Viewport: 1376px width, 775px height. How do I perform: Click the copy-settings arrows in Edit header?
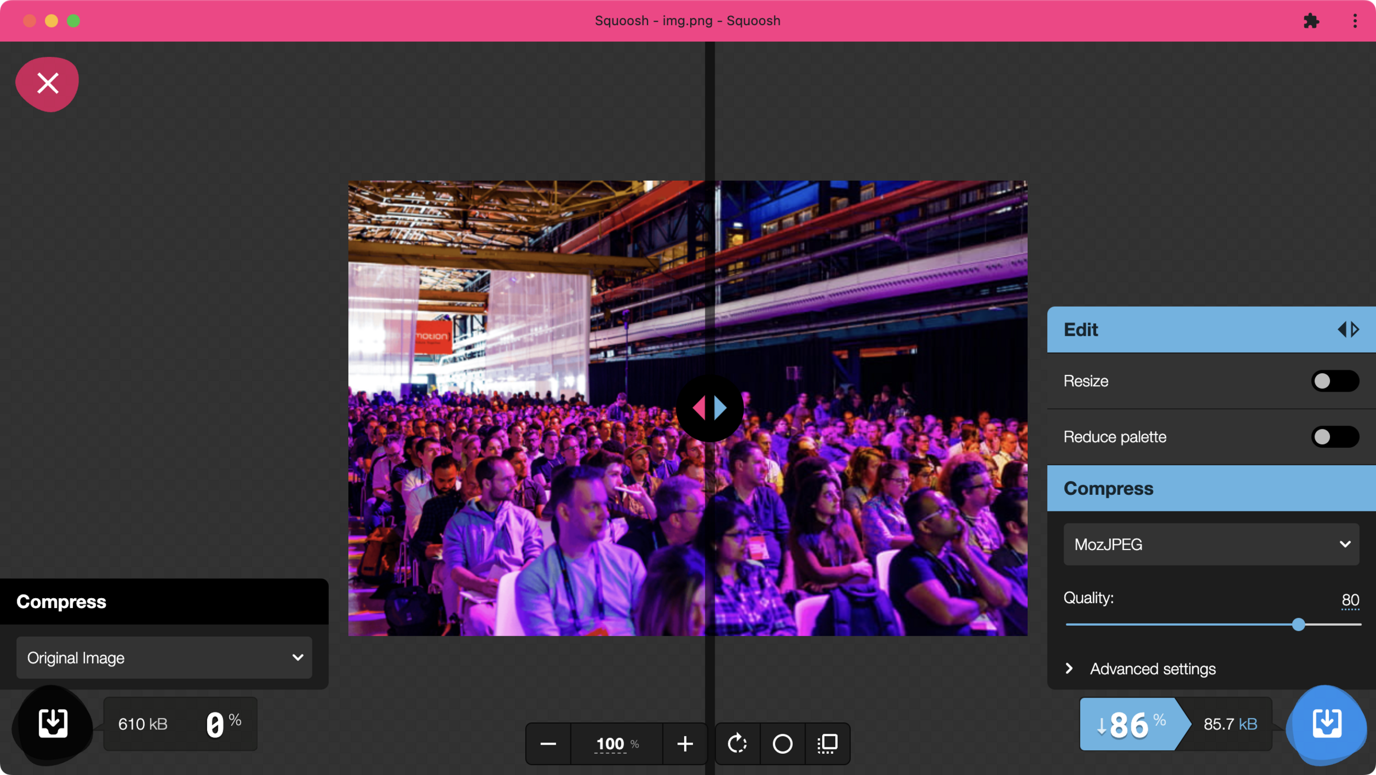(1347, 330)
